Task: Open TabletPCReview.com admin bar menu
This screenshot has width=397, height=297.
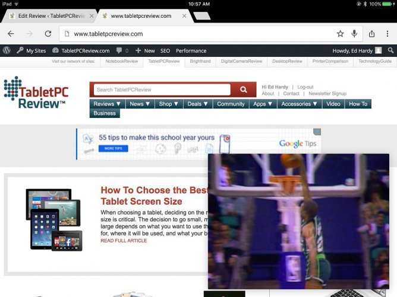Action: (x=81, y=50)
